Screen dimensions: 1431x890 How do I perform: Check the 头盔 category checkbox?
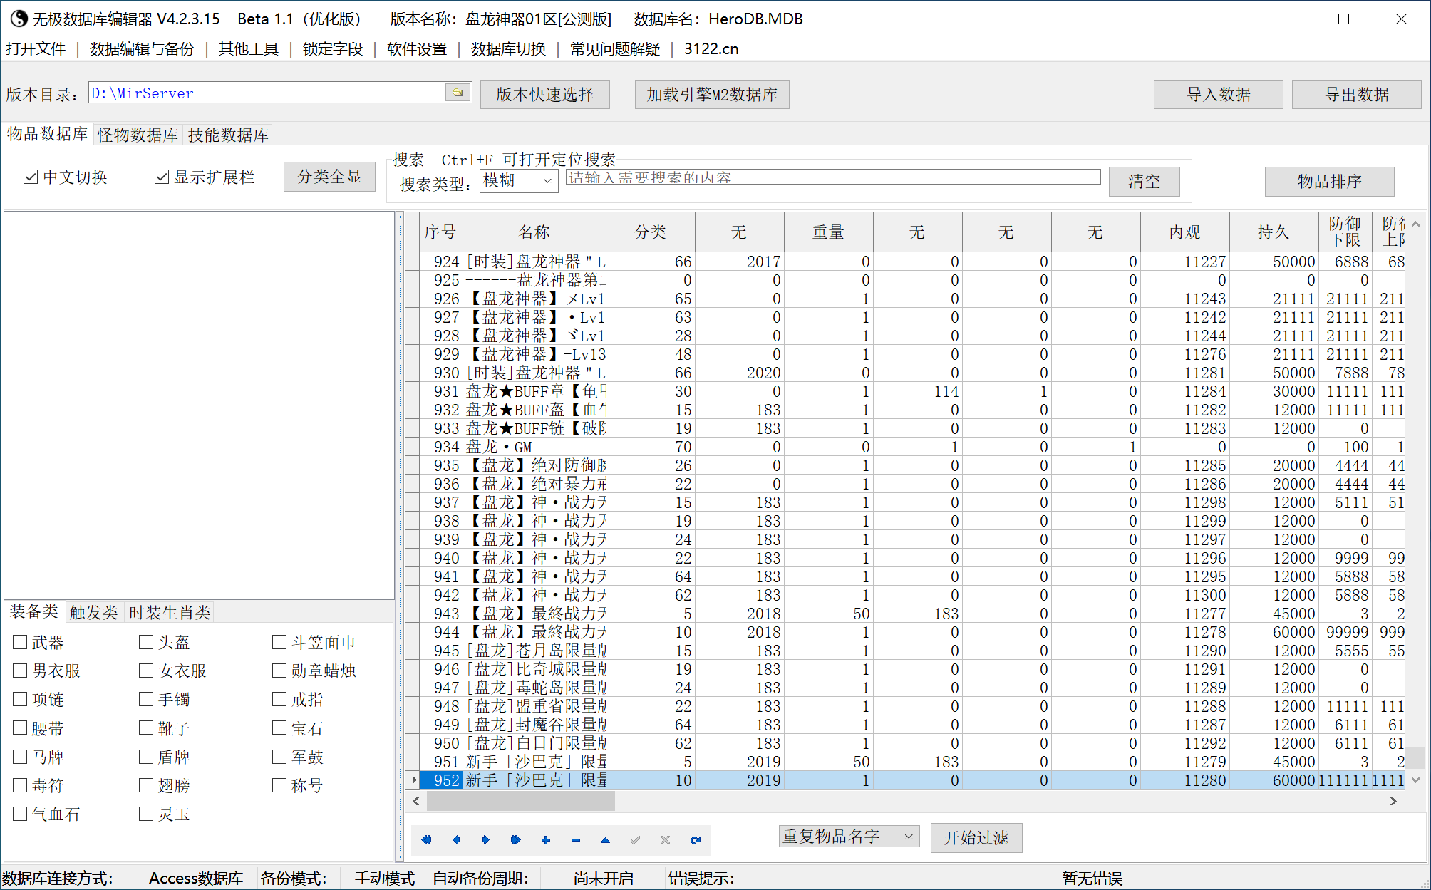point(146,642)
